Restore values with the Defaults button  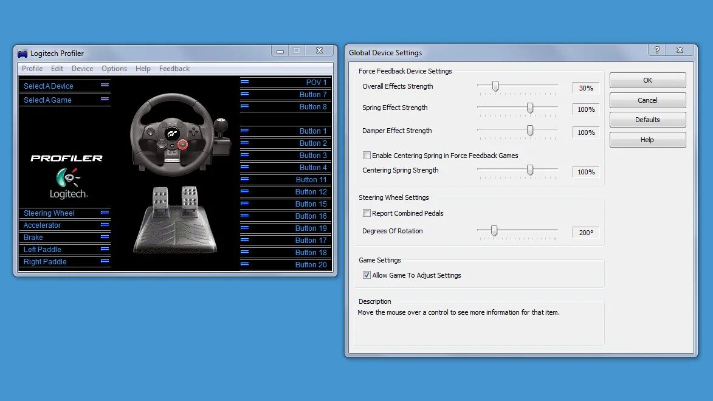click(x=647, y=120)
